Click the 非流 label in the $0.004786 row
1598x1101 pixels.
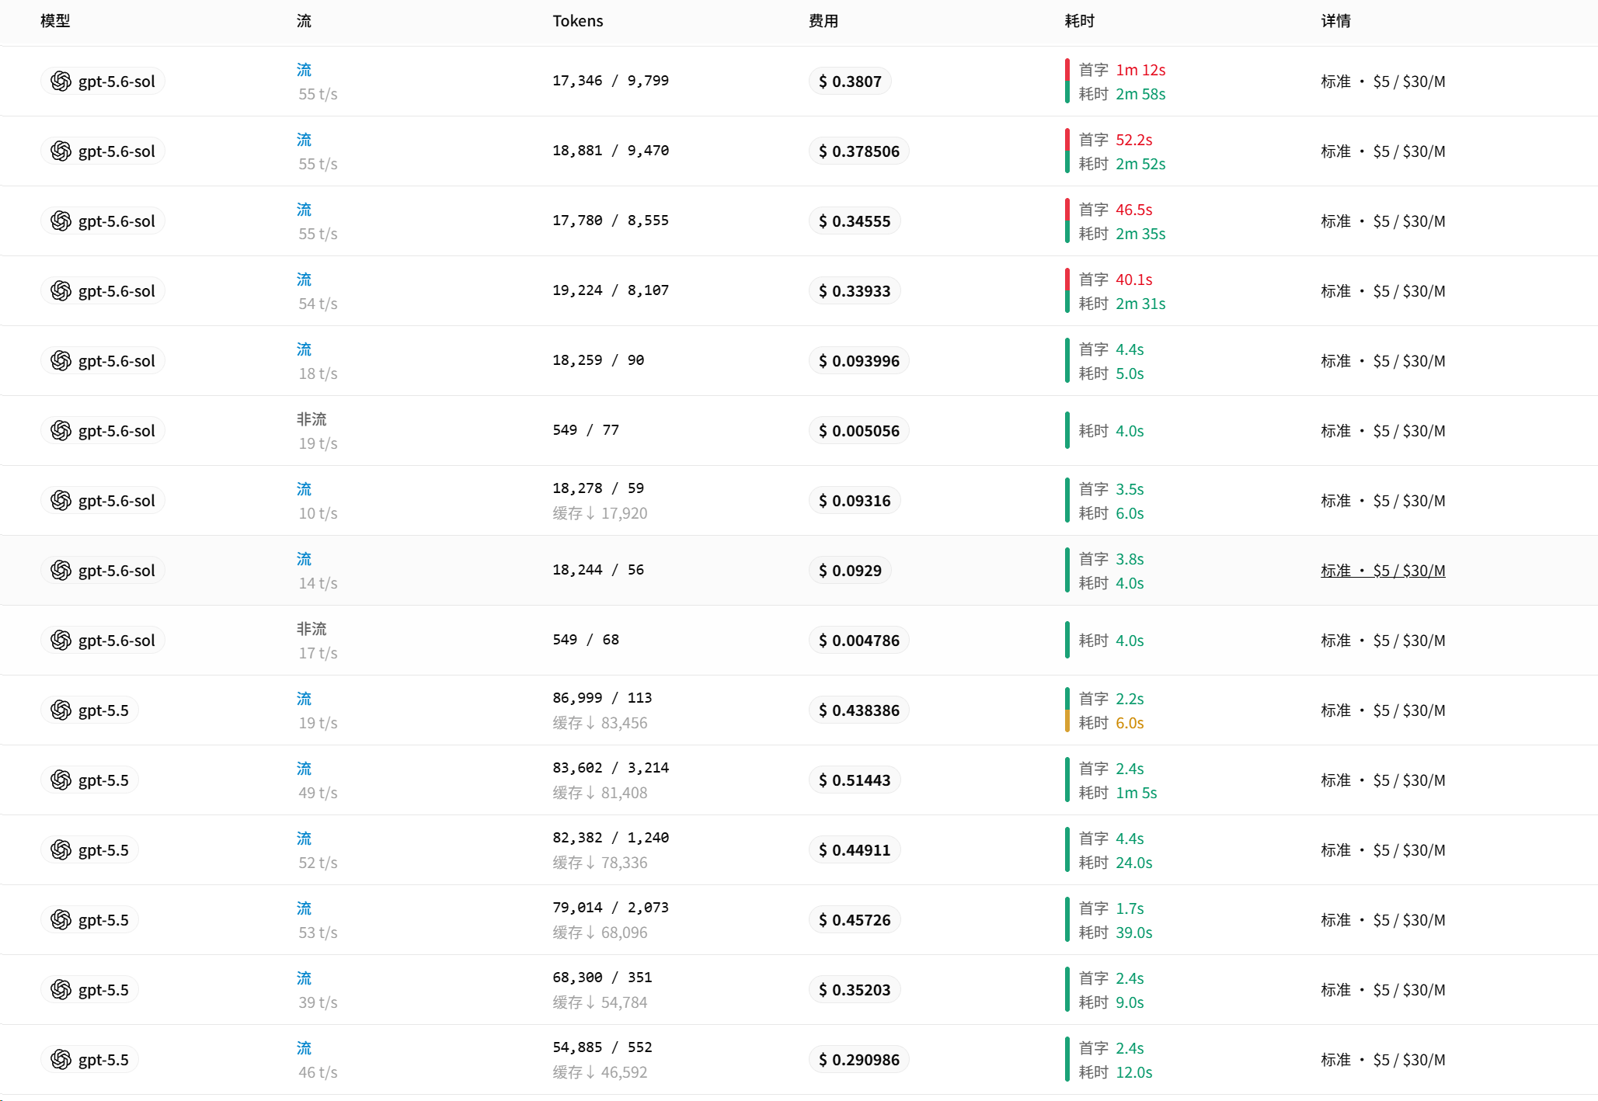(x=312, y=629)
